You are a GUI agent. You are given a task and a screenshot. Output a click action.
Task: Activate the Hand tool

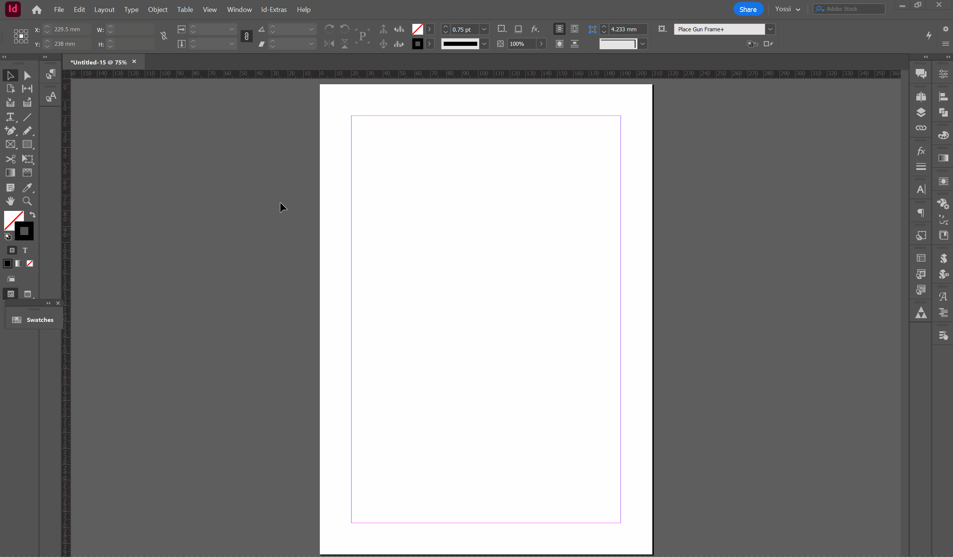tap(10, 201)
